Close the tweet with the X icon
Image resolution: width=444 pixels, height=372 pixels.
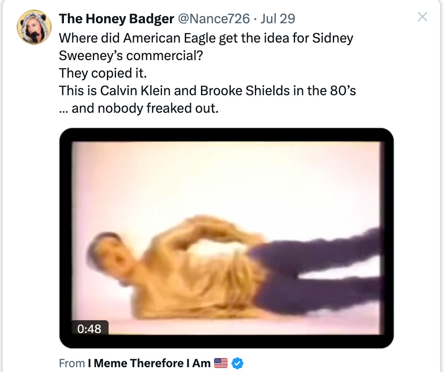click(x=422, y=17)
